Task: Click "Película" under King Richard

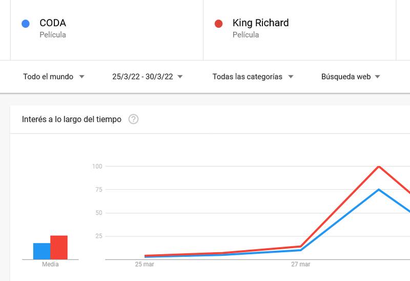Action: pos(245,35)
